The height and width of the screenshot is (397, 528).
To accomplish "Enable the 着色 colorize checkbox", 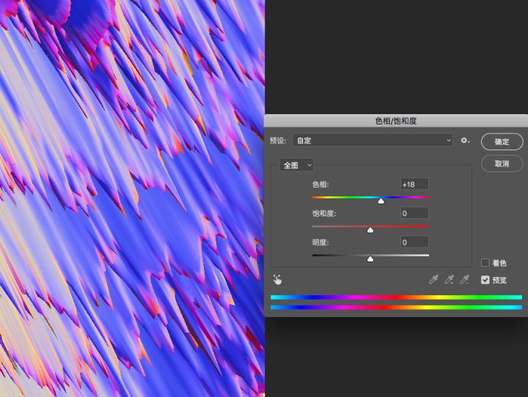I will [x=485, y=263].
